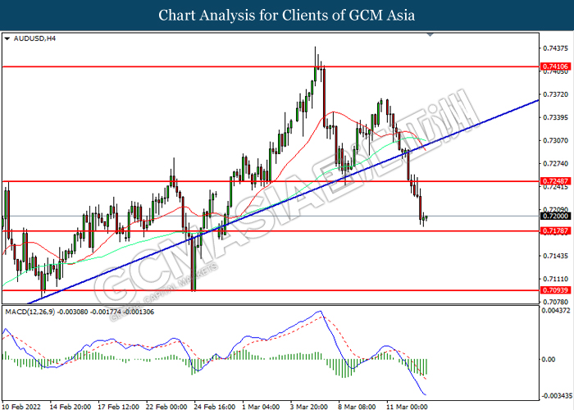Click the 0.70780 price axis value
This screenshot has height=410, width=574.
555,302
